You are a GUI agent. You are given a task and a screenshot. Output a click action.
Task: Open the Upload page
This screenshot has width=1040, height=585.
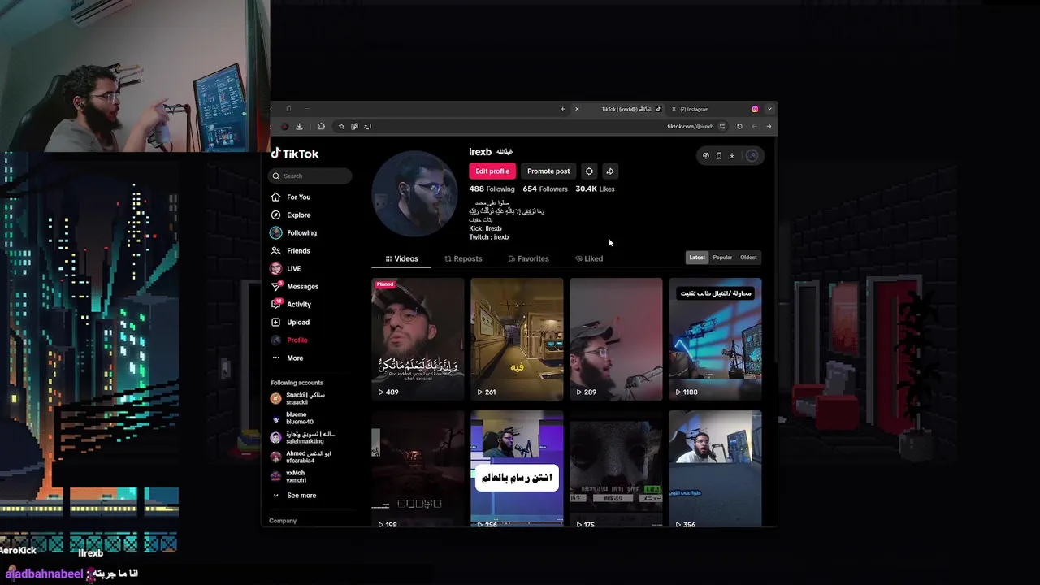pos(290,322)
